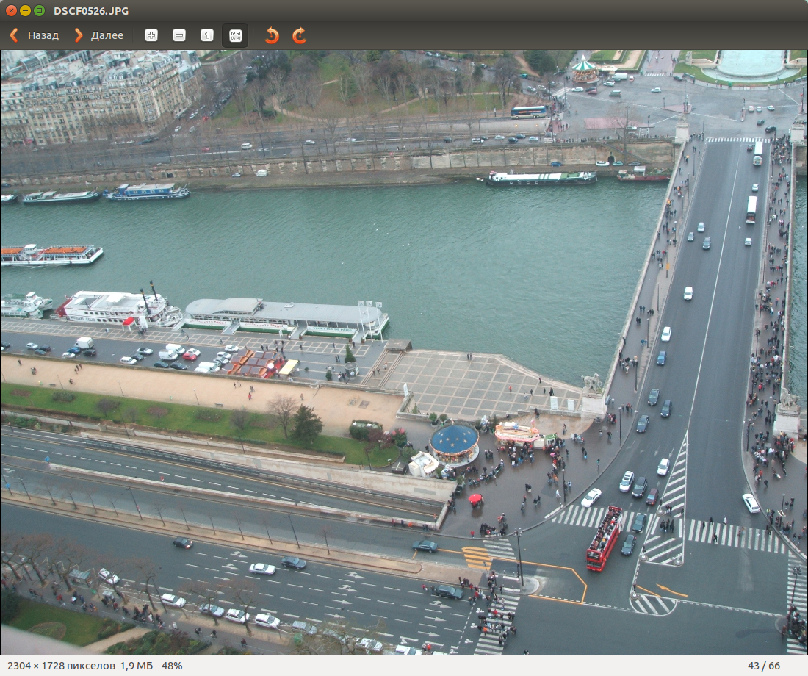Screen dimensions: 808x676
Task: Click the blue carousel roof in photo
Action: [454, 439]
